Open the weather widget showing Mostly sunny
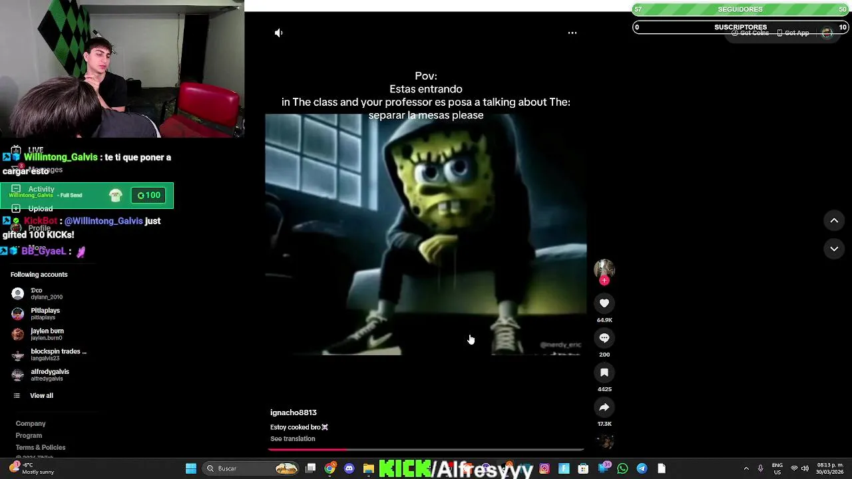The height and width of the screenshot is (479, 852). coord(30,468)
